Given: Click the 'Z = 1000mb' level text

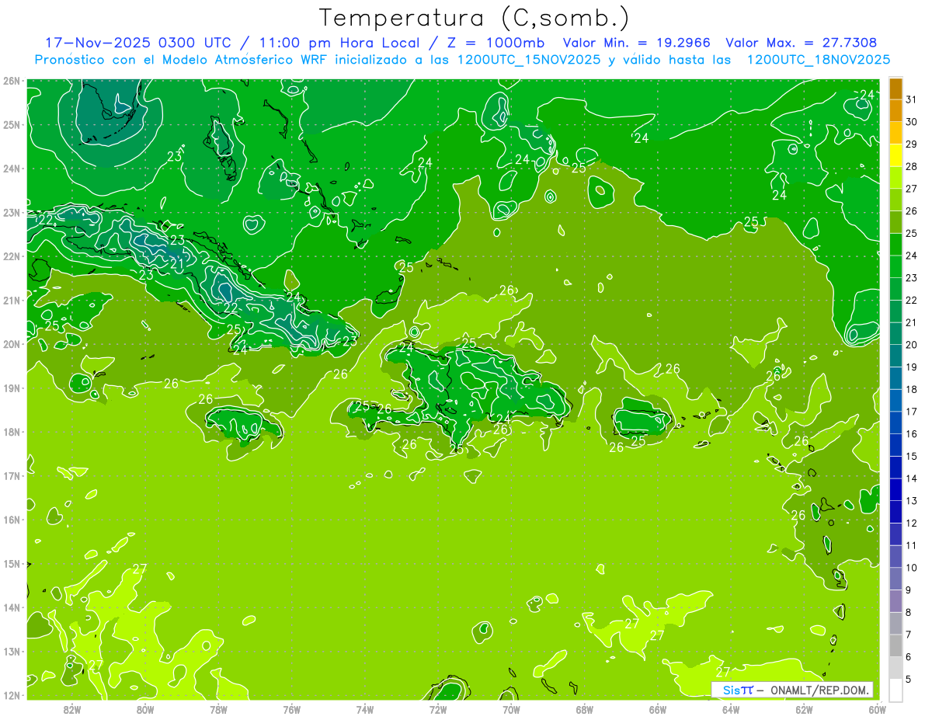Looking at the screenshot, I should pos(495,43).
